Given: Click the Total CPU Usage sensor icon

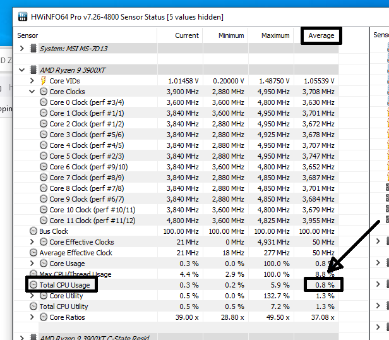Looking at the screenshot, I should 33,285.
